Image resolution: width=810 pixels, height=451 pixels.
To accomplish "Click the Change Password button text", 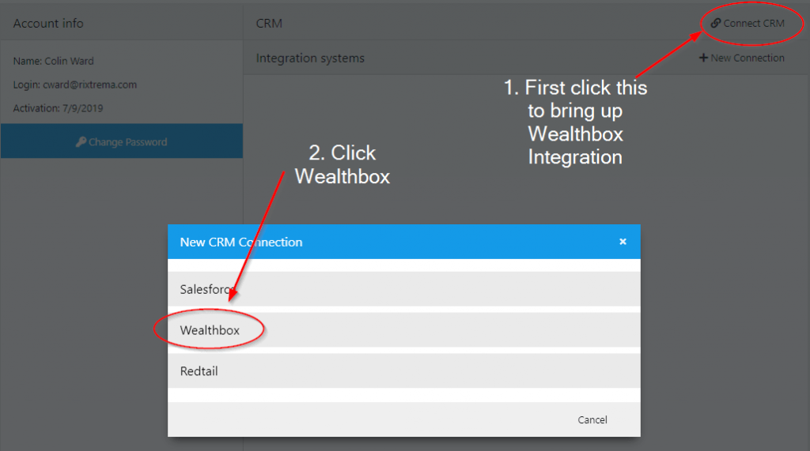I will 127,142.
